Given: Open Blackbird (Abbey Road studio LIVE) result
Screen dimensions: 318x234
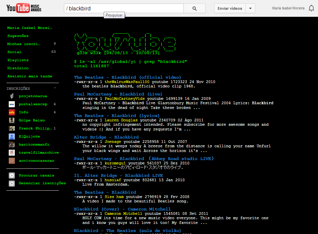Looking at the screenshot, I should pos(144,159).
